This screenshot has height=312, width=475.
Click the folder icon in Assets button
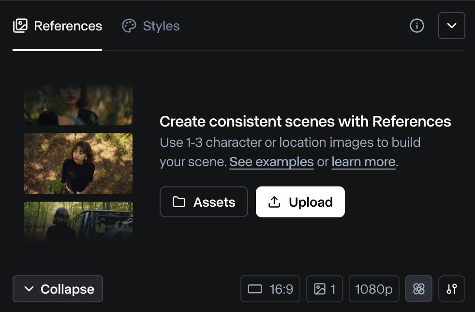pyautogui.click(x=179, y=202)
